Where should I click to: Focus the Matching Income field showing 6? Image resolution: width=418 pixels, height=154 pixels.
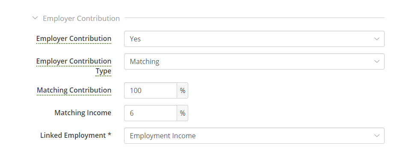click(151, 113)
